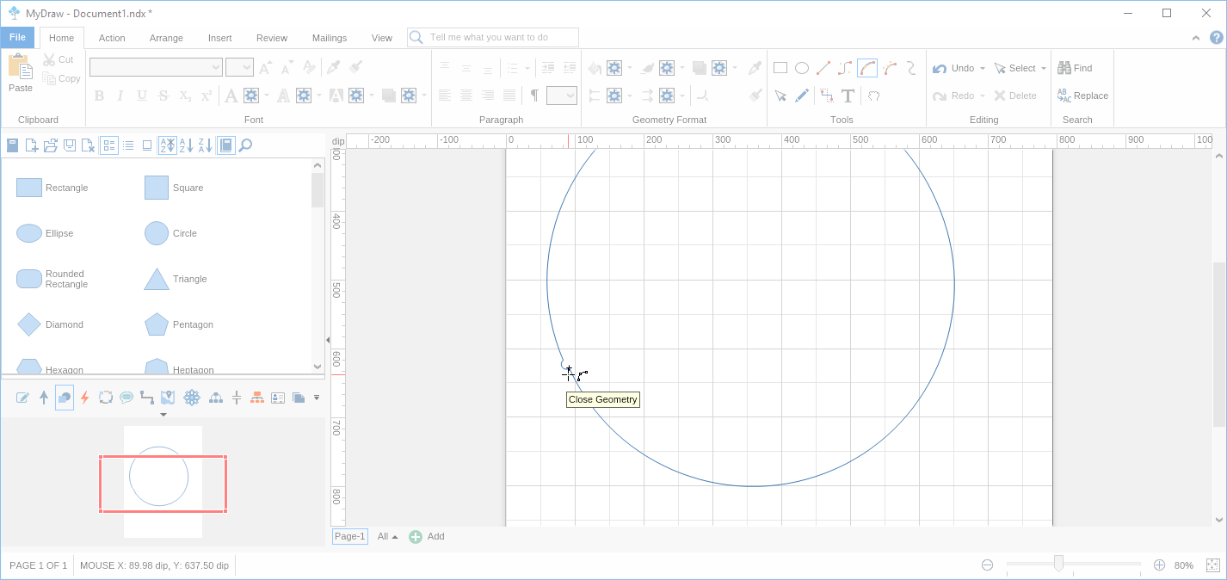Select the S-shaped Bezier curve tool

pyautogui.click(x=845, y=68)
